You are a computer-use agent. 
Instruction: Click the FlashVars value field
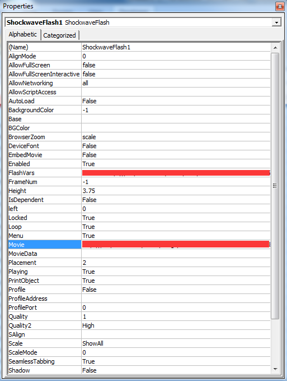click(176, 173)
